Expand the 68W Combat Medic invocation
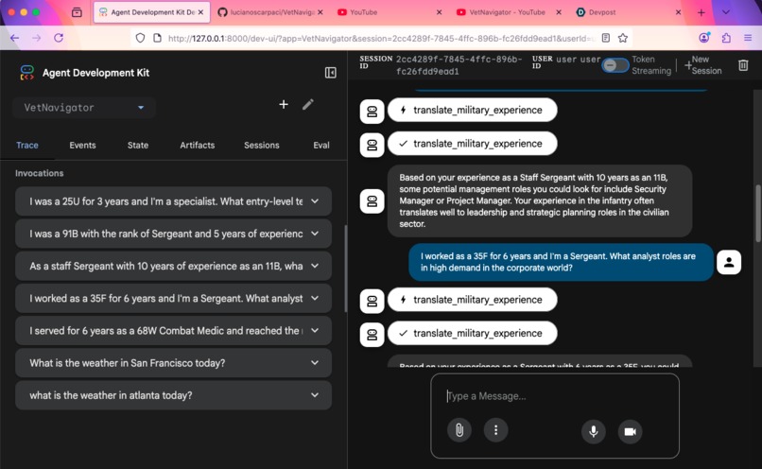Viewport: 762px width, 469px height. click(174, 331)
